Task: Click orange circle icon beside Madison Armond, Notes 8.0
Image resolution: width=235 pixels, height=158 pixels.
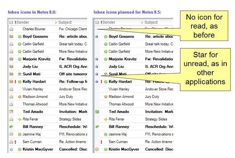Action: 19,97
